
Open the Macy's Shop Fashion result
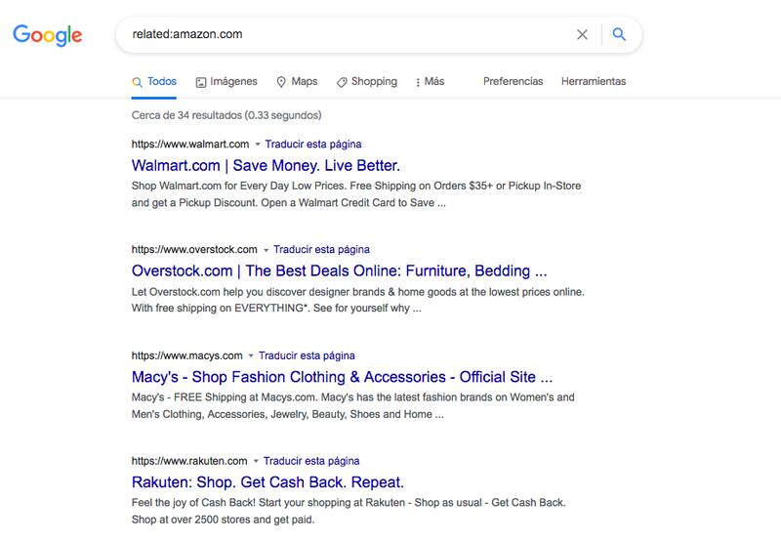coord(342,376)
